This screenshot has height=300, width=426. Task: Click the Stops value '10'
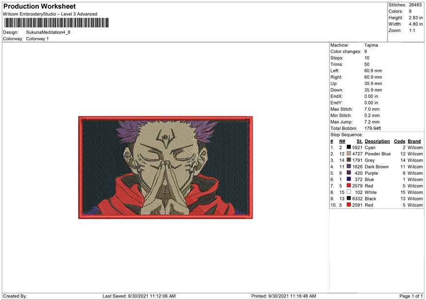click(x=367, y=58)
